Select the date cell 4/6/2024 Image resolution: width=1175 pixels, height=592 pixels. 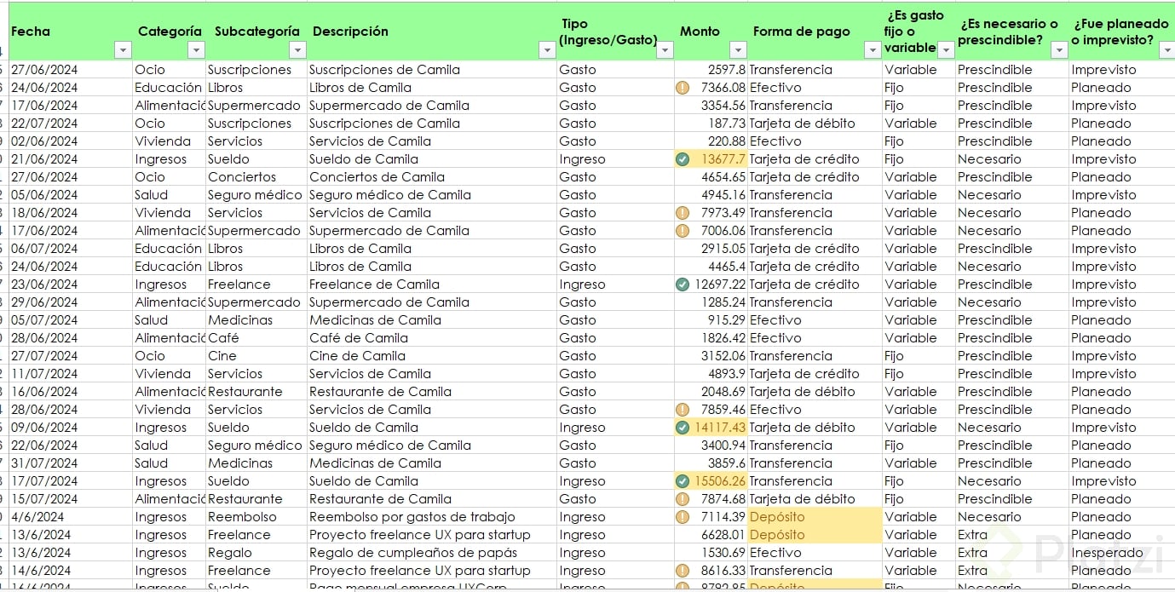point(71,517)
